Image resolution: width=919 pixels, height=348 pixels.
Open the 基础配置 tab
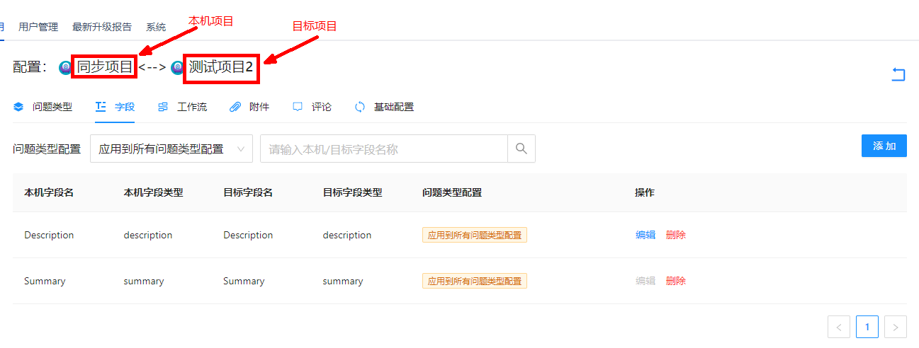click(x=385, y=108)
